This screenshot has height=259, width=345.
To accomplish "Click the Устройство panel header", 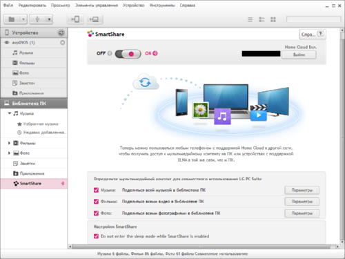I will pyautogui.click(x=34, y=32).
